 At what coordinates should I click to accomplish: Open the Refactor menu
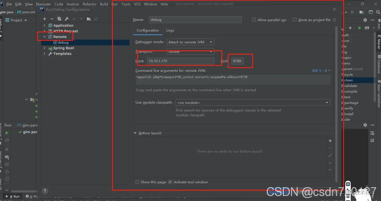(x=90, y=4)
